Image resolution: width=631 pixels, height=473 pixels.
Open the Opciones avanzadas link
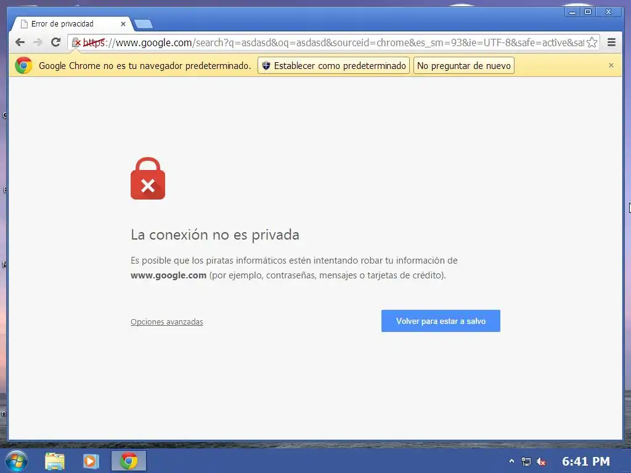tap(166, 321)
